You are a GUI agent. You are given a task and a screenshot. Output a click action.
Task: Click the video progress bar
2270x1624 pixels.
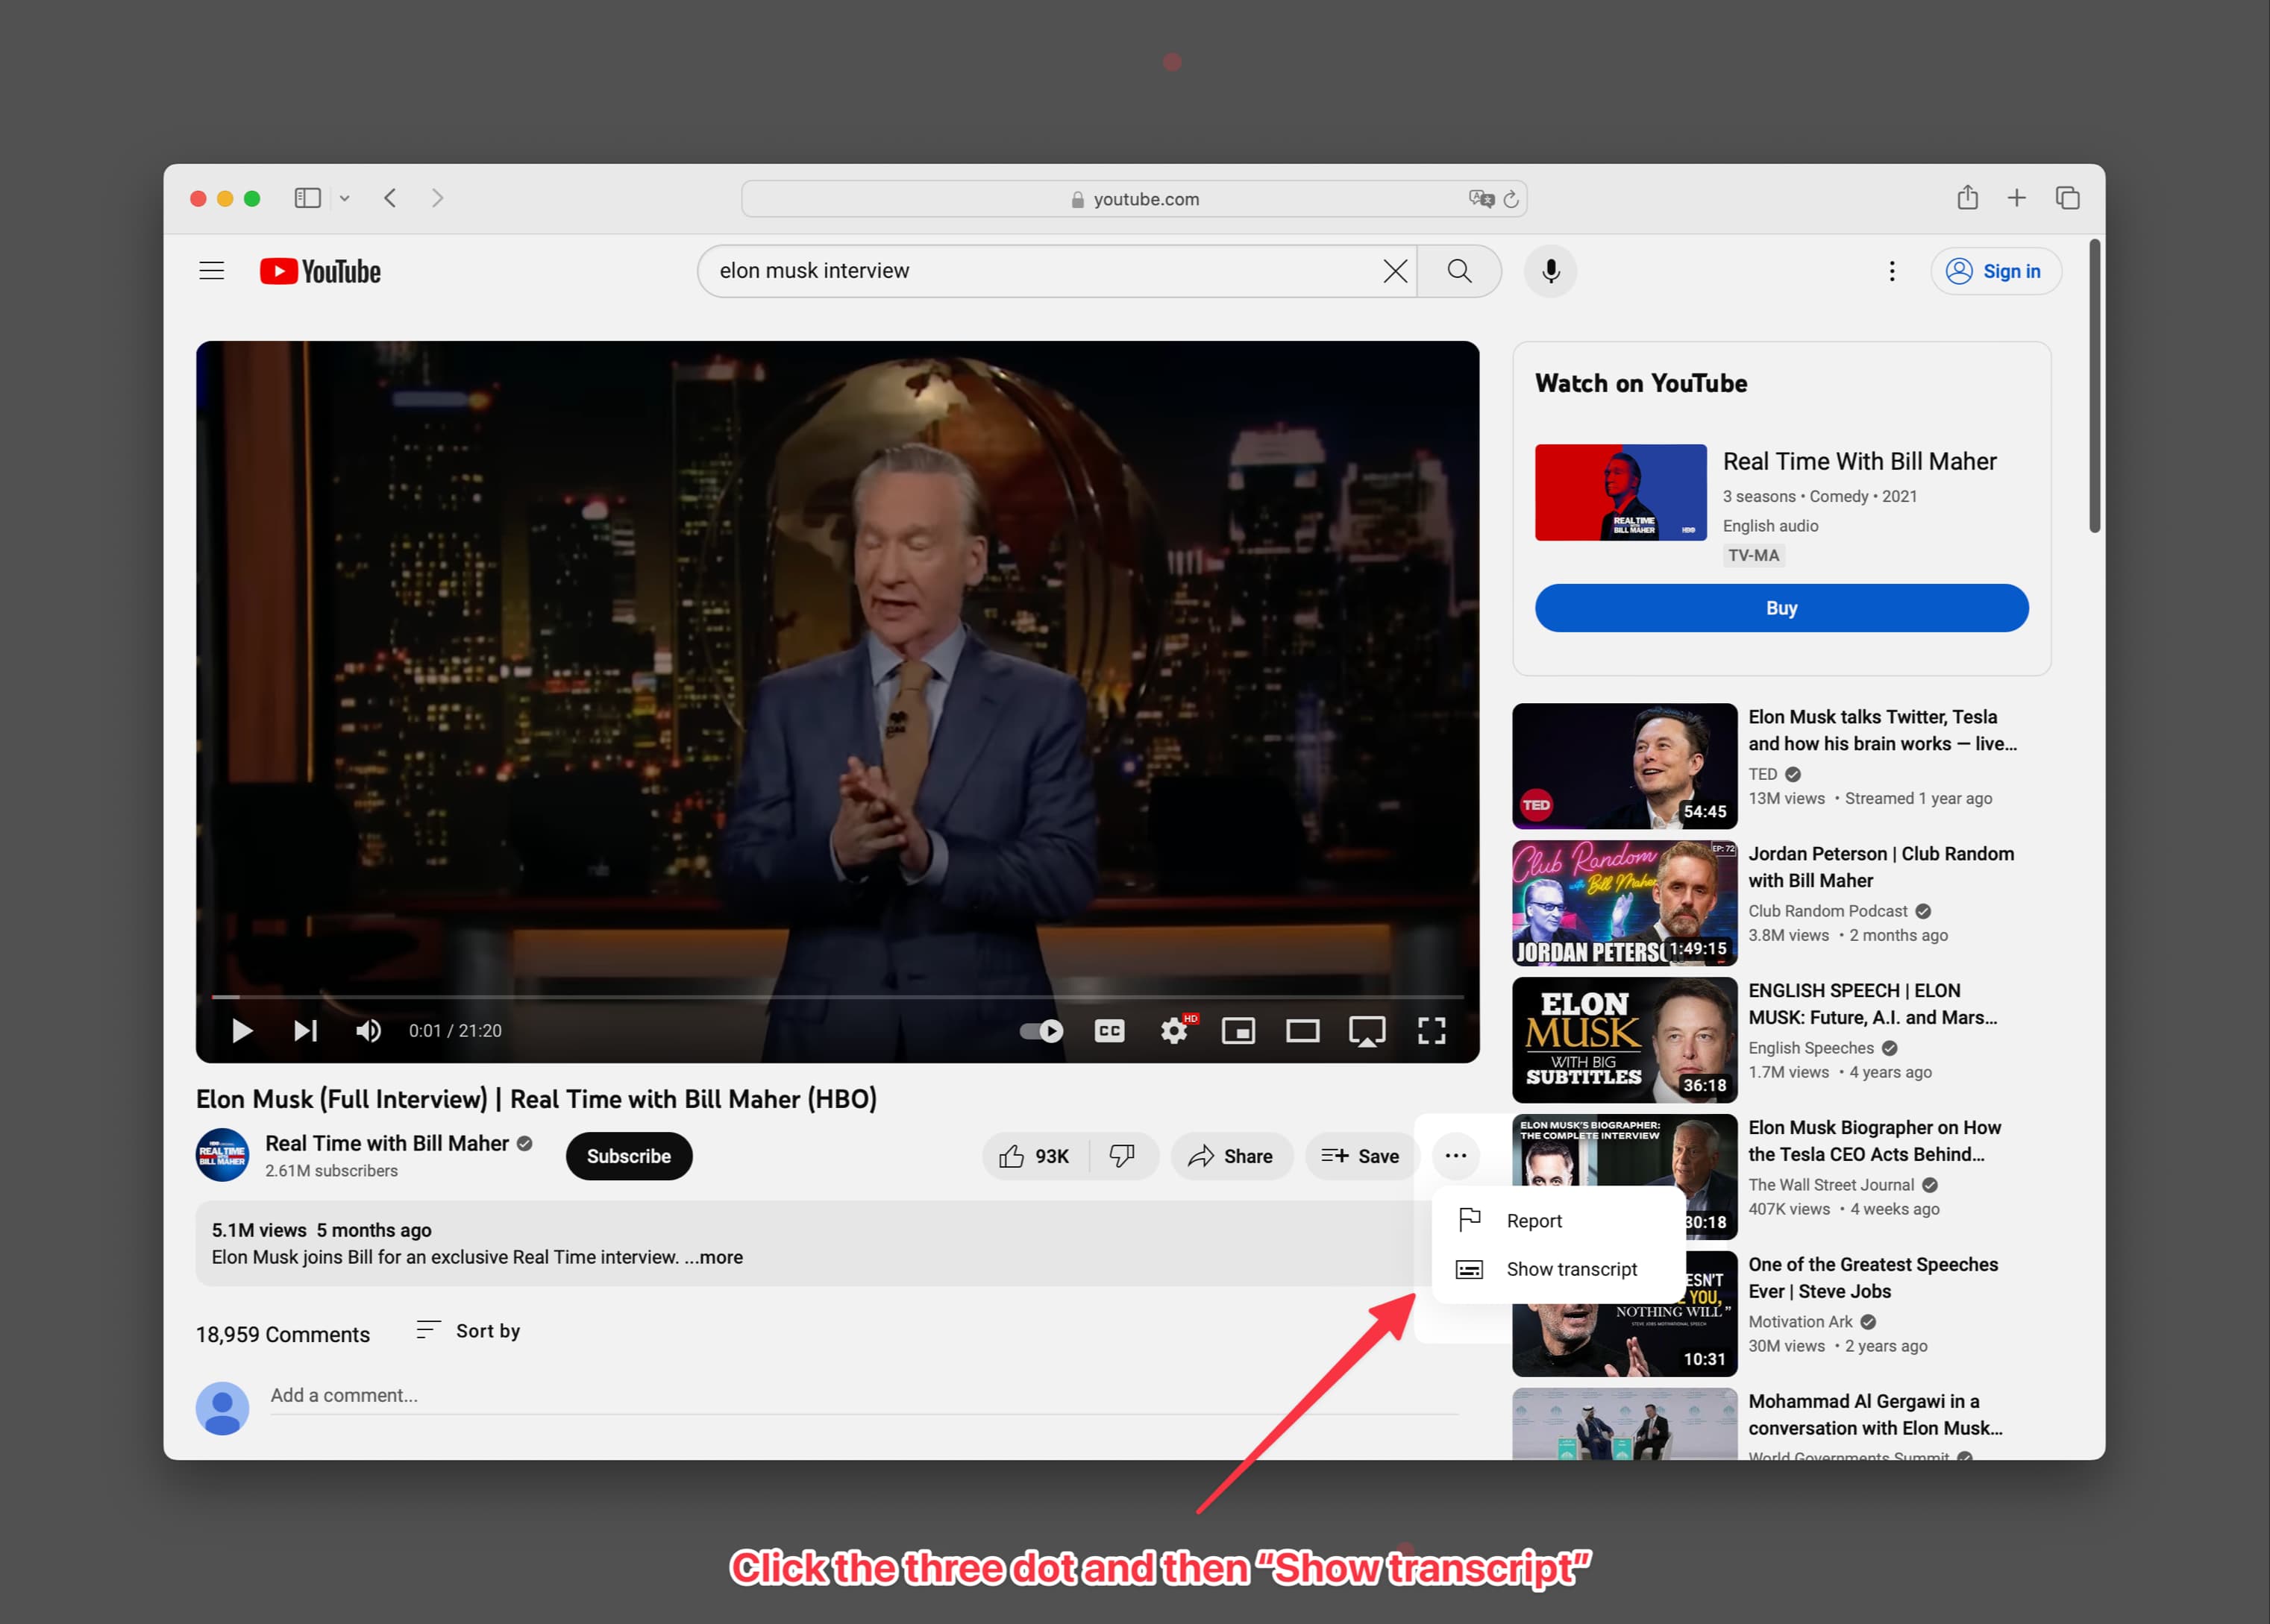point(838,997)
